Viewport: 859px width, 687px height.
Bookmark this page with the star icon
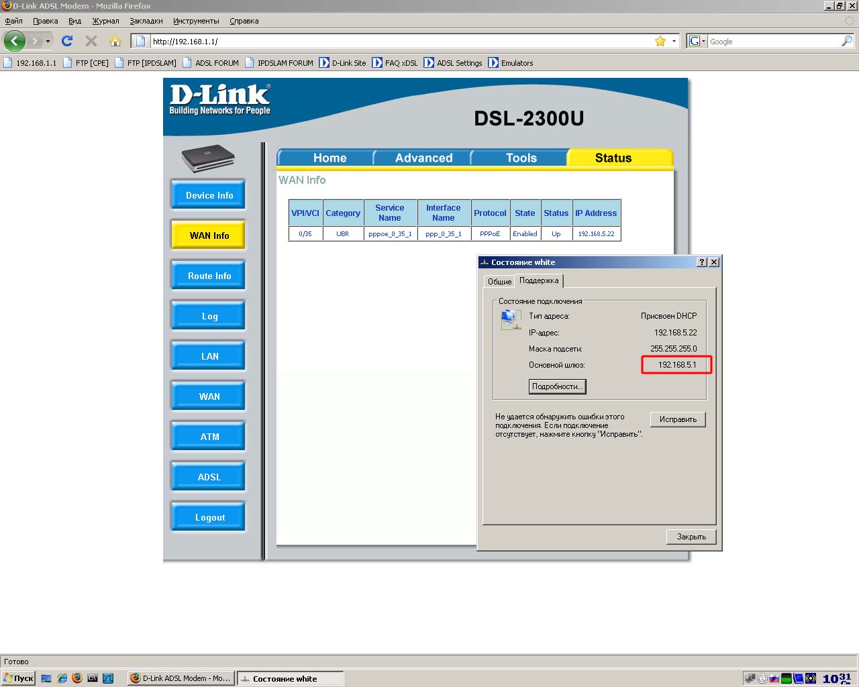click(x=660, y=41)
